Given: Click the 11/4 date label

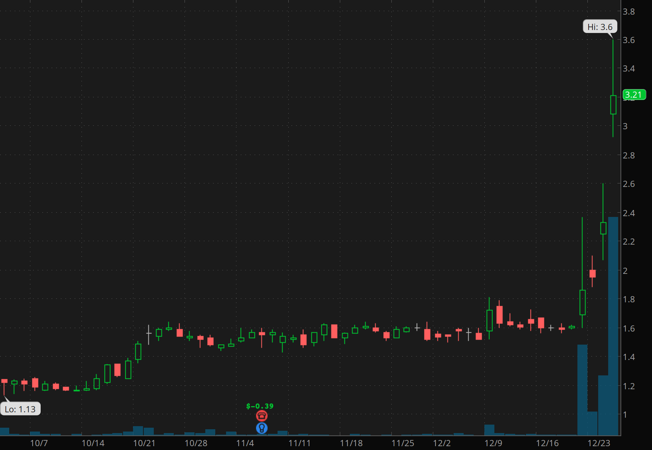Looking at the screenshot, I should 245,443.
